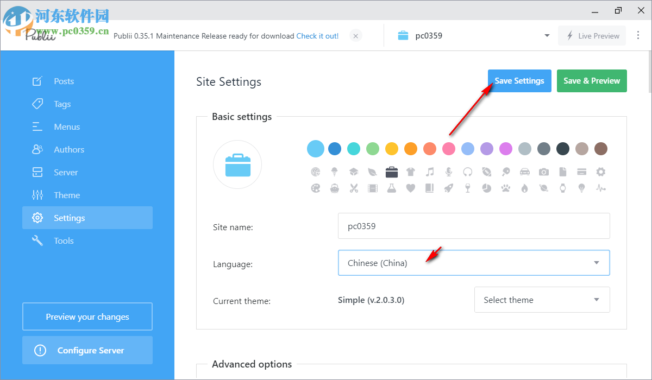The height and width of the screenshot is (380, 652).
Task: Choose the leaf site icon
Action: (x=373, y=172)
